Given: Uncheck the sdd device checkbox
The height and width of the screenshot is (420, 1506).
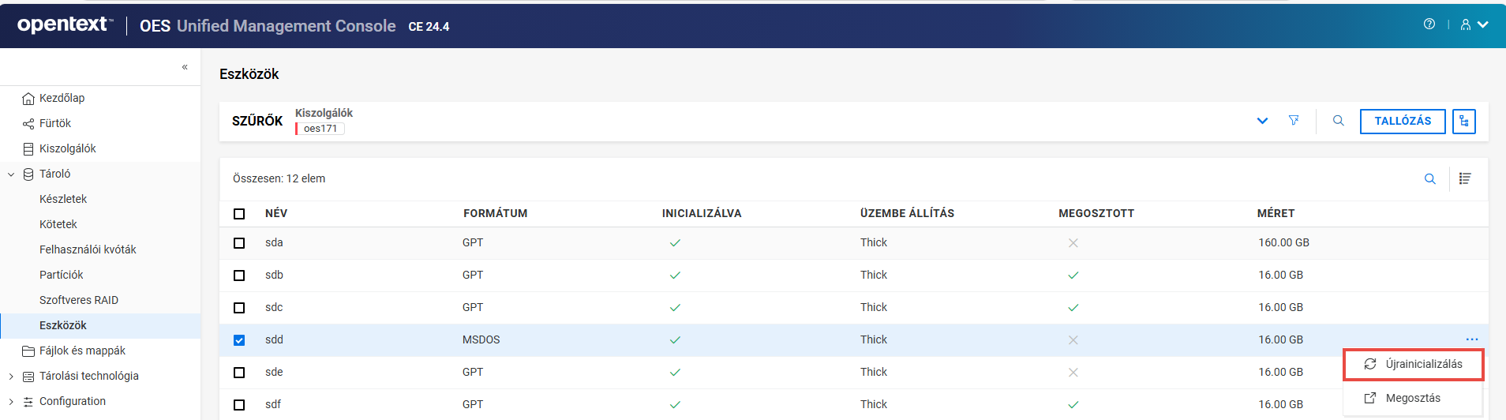Looking at the screenshot, I should (x=239, y=340).
